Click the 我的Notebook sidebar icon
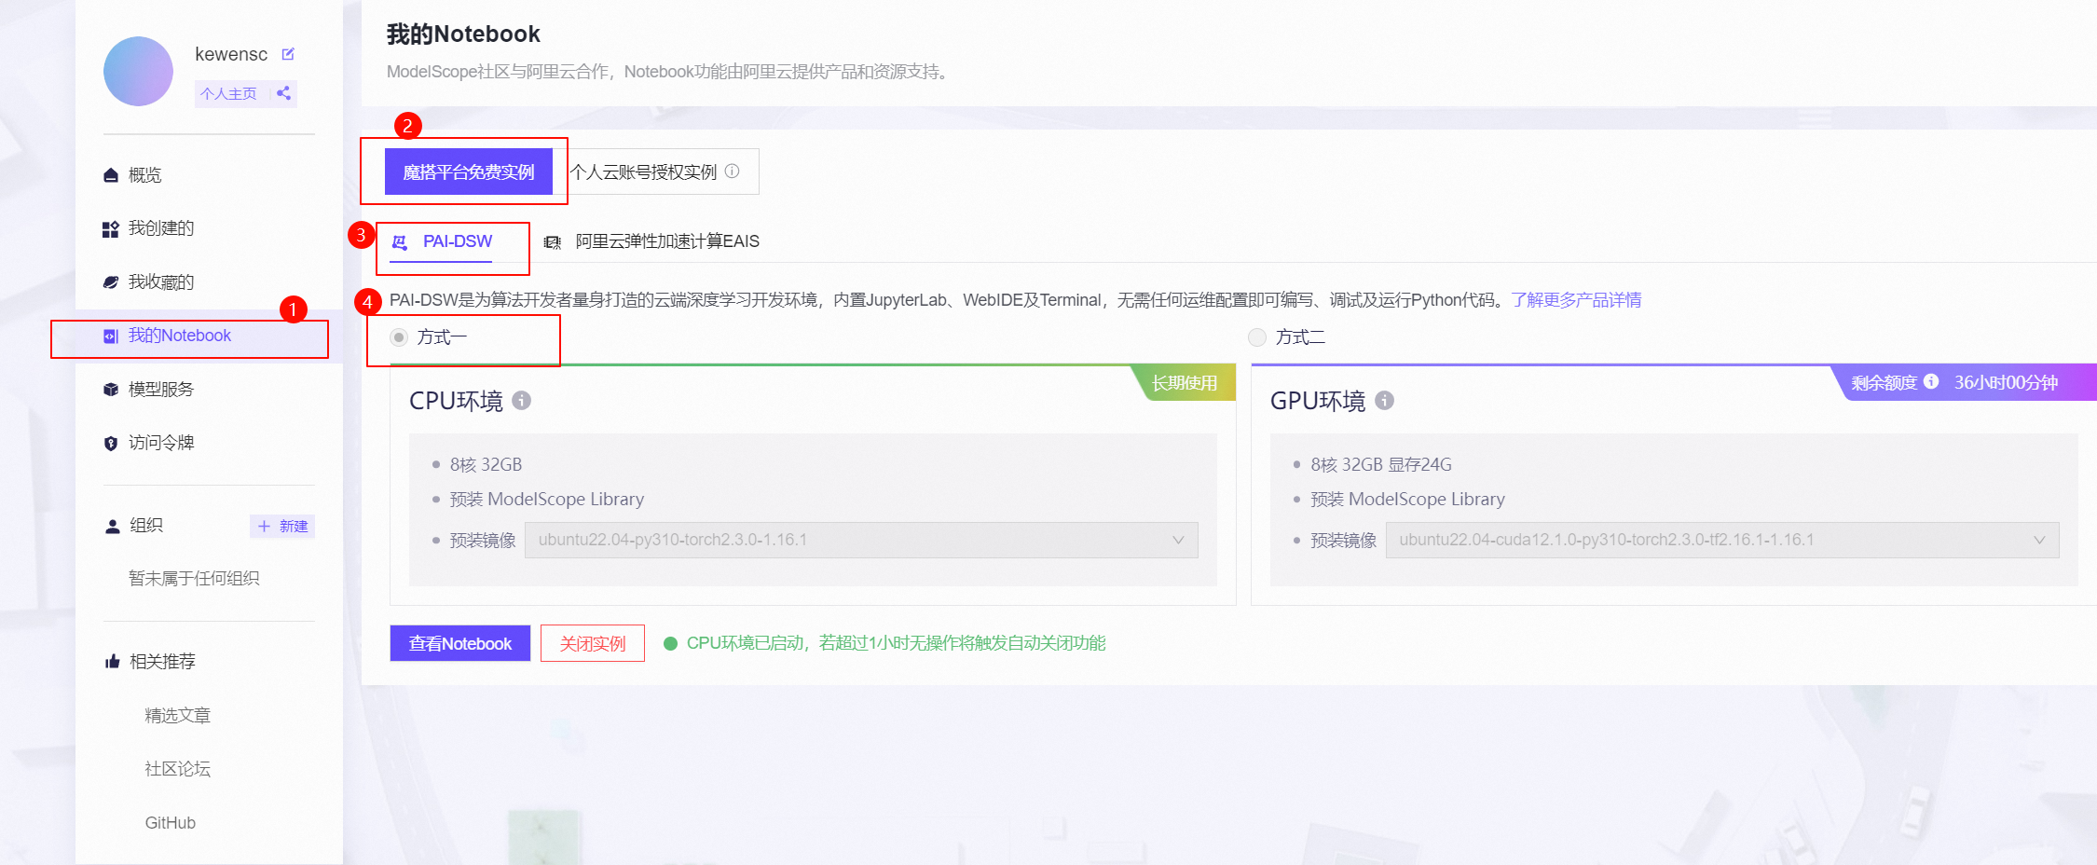The height and width of the screenshot is (865, 2097). point(111,336)
